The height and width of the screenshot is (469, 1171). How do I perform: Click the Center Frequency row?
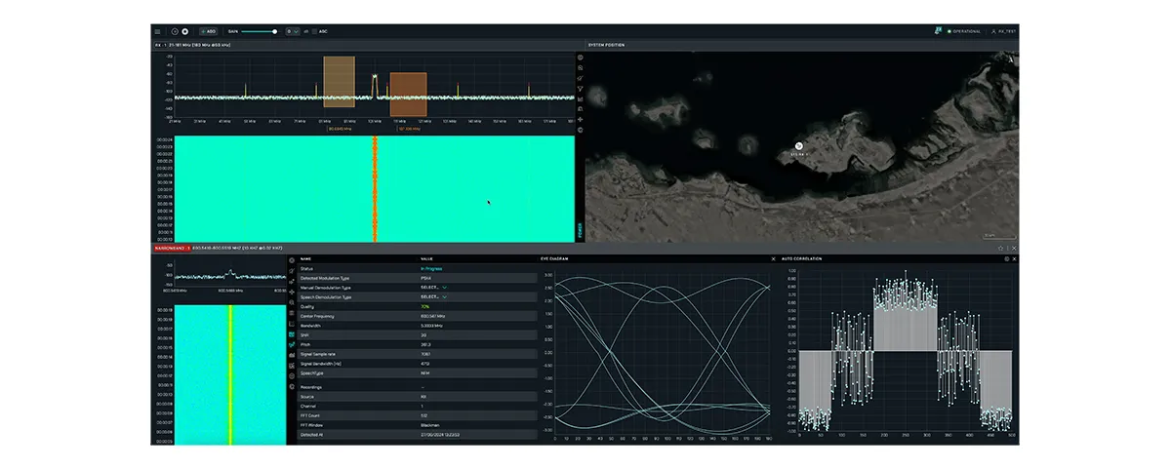418,316
